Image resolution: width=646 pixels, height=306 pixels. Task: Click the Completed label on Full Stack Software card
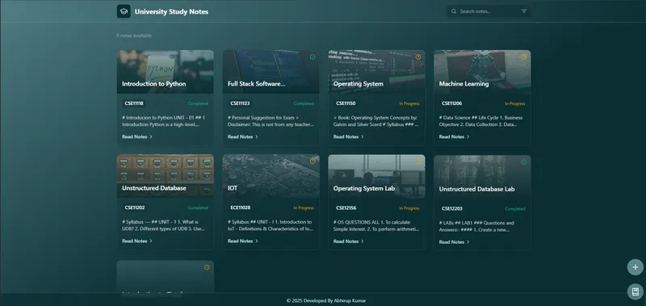pos(304,104)
